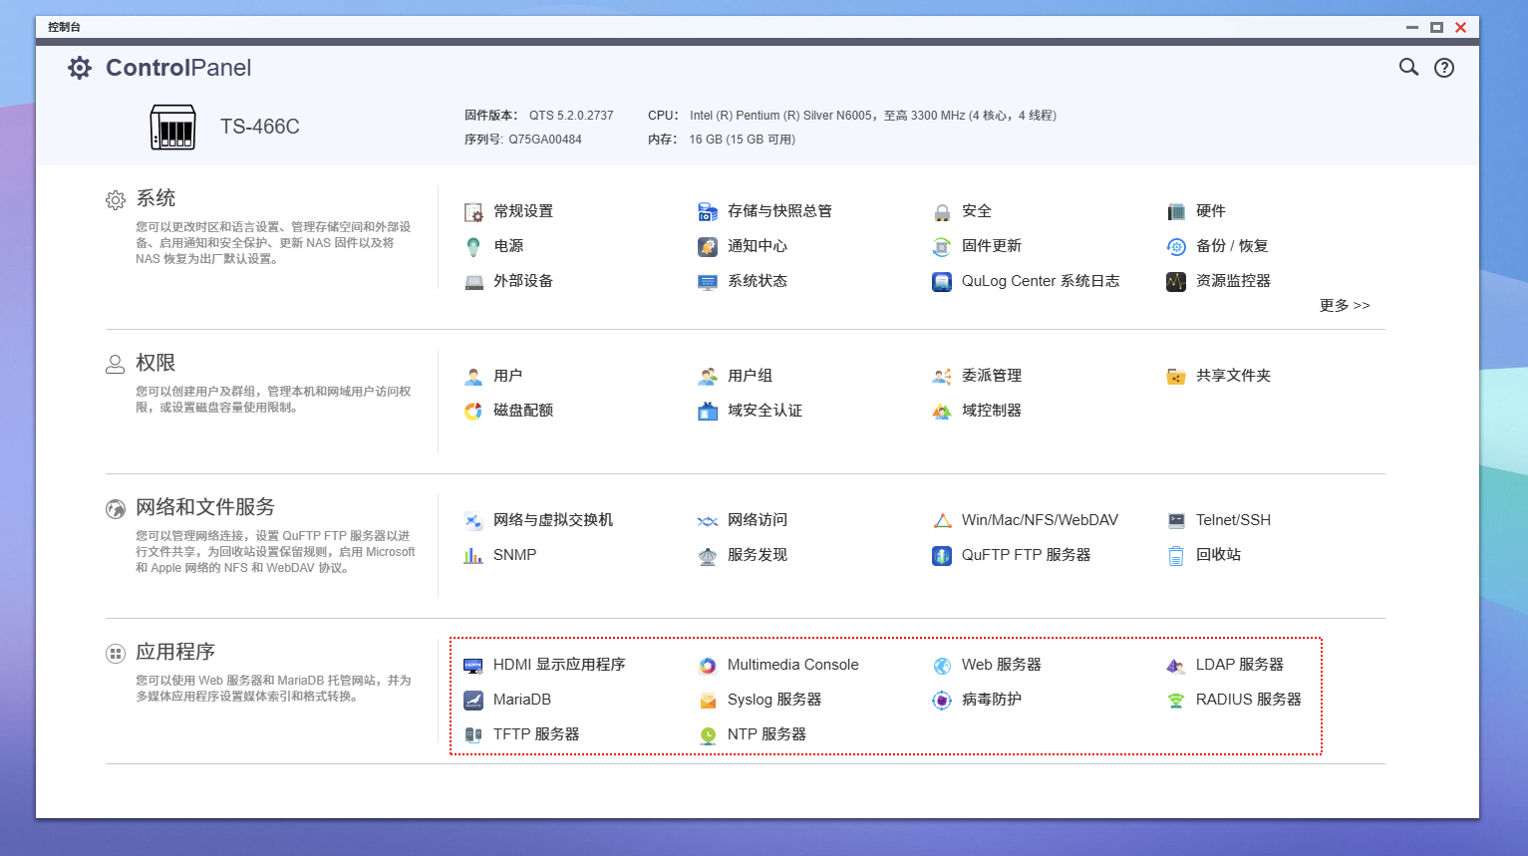
Task: Open the 资源监控器 icon
Action: [x=1176, y=281]
